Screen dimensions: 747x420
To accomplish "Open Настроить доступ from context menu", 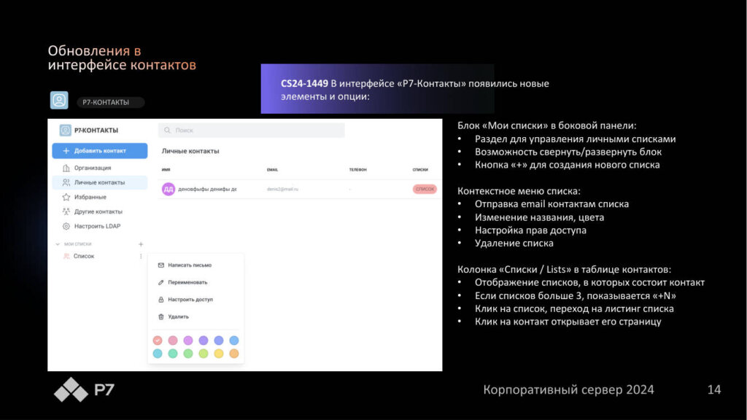I will pos(190,300).
